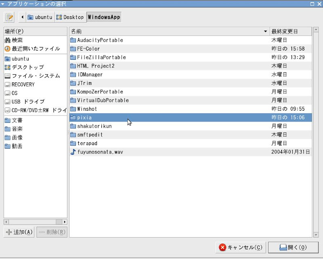Click the VirtualDubPortable folder icon
Screen dimensions: 323x259
tap(73, 101)
